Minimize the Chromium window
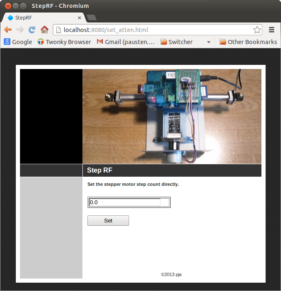 coord(16,6)
